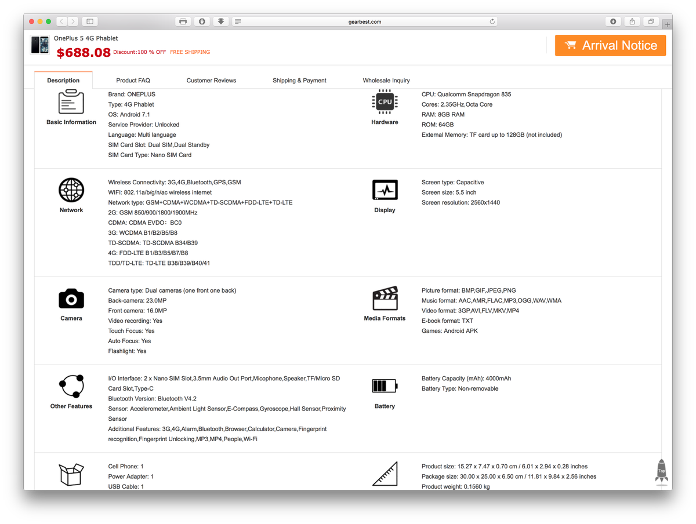The image size is (696, 524).
Task: Go back with Safari back arrow
Action: tap(61, 21)
